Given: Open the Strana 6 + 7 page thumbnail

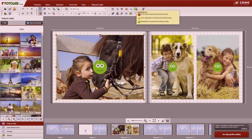Looking at the screenshot, I should coord(190,130).
